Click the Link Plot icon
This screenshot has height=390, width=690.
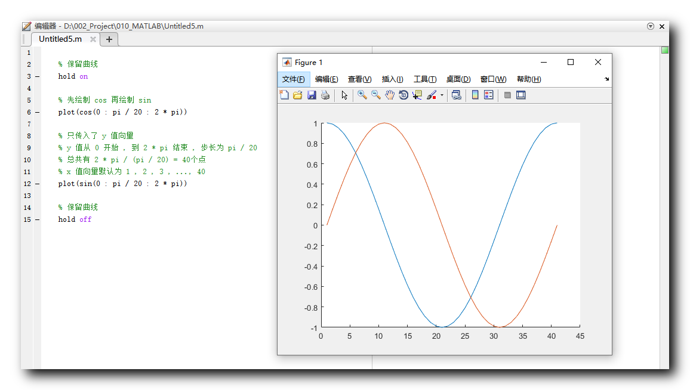457,95
